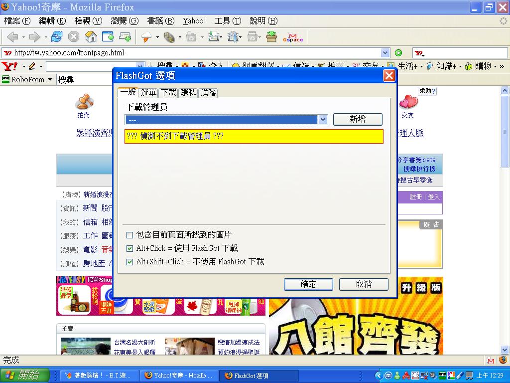
Task: Open the Forward button history dropdown arrow
Action: [46, 37]
